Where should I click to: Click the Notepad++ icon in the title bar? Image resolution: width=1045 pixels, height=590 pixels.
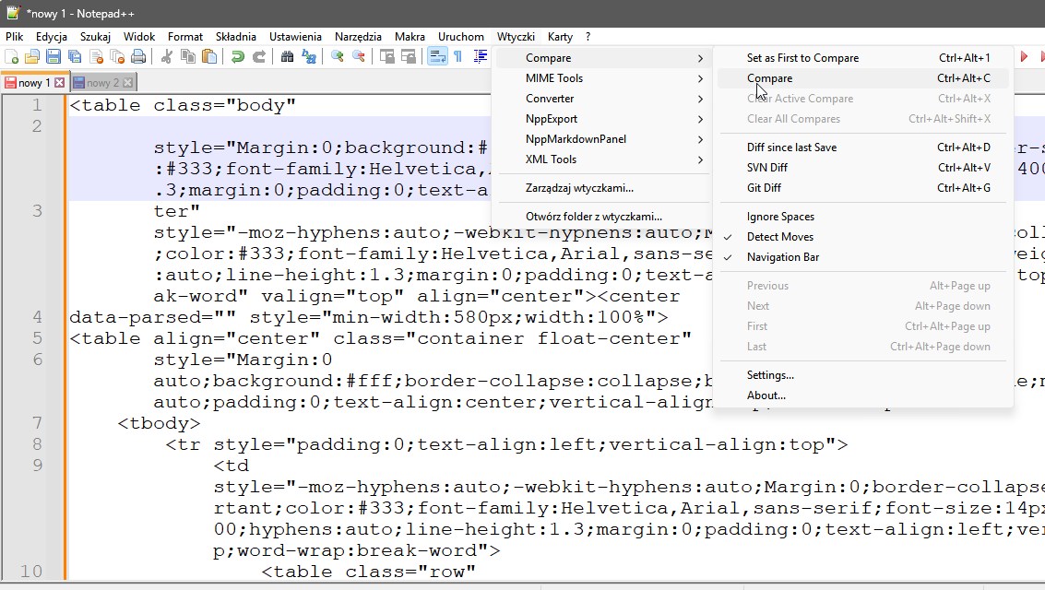13,13
